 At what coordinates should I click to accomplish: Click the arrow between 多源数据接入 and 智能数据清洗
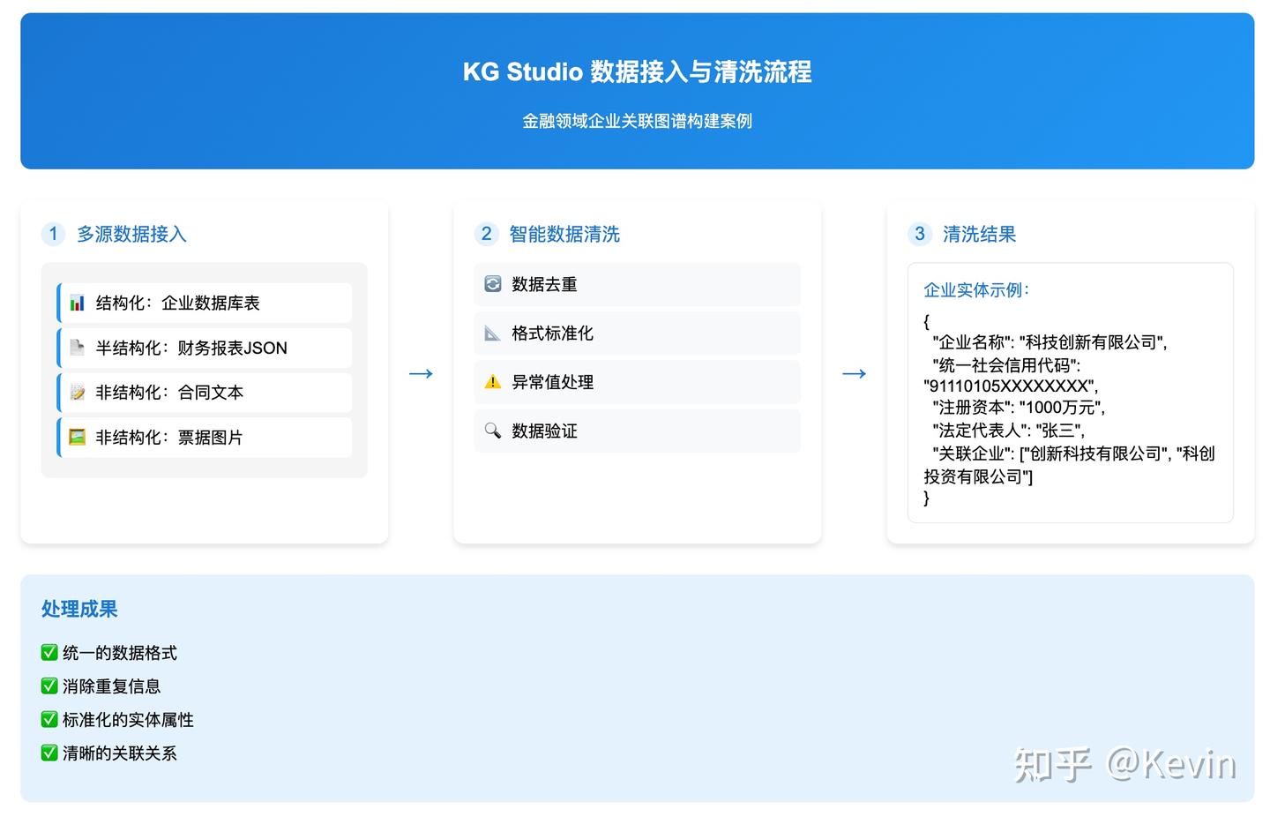click(421, 373)
